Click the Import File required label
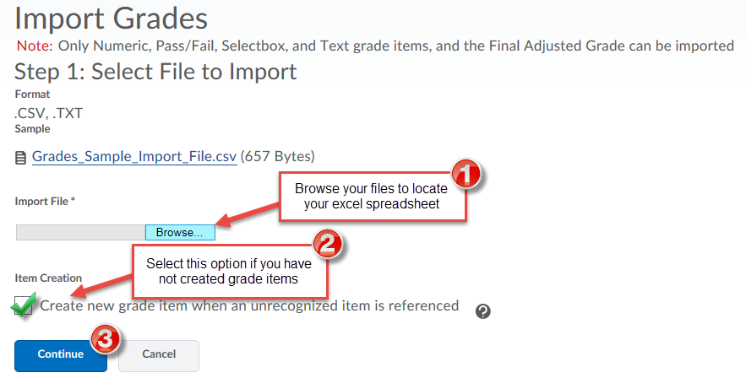 point(45,202)
